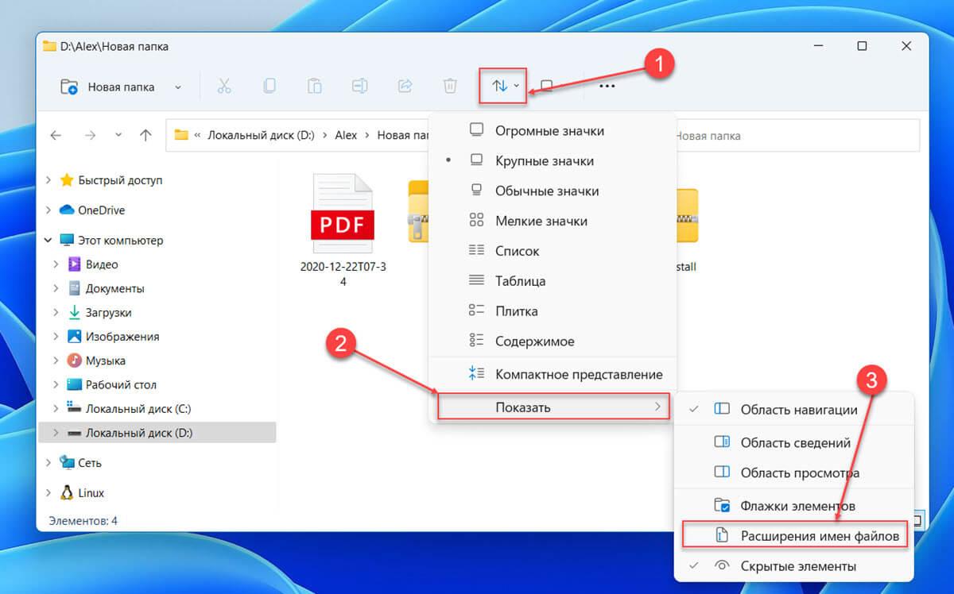Choose Плитка view in menu
This screenshot has width=954, height=594.
(553, 311)
